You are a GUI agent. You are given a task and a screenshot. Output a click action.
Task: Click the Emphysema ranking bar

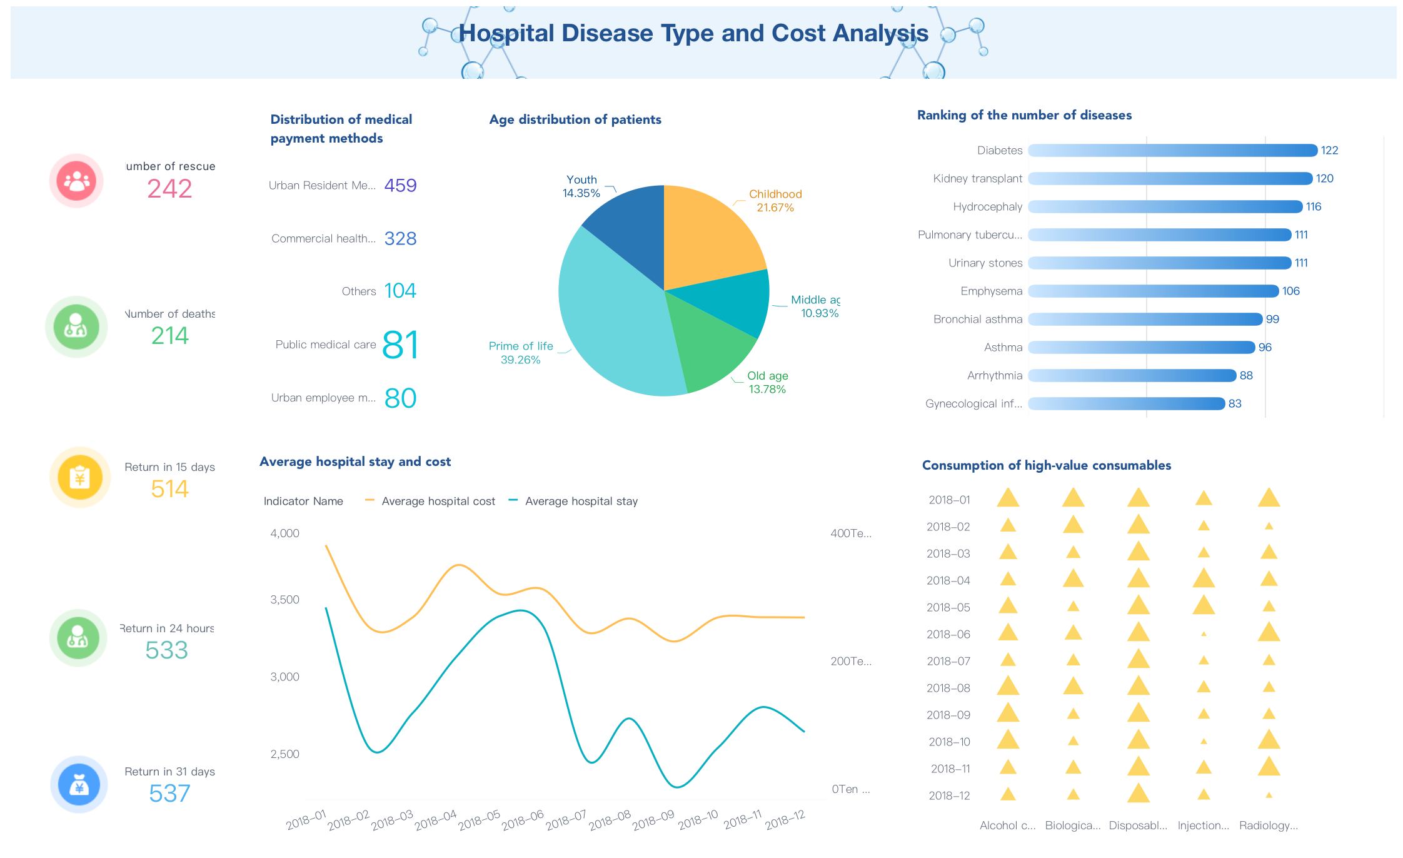(1154, 291)
